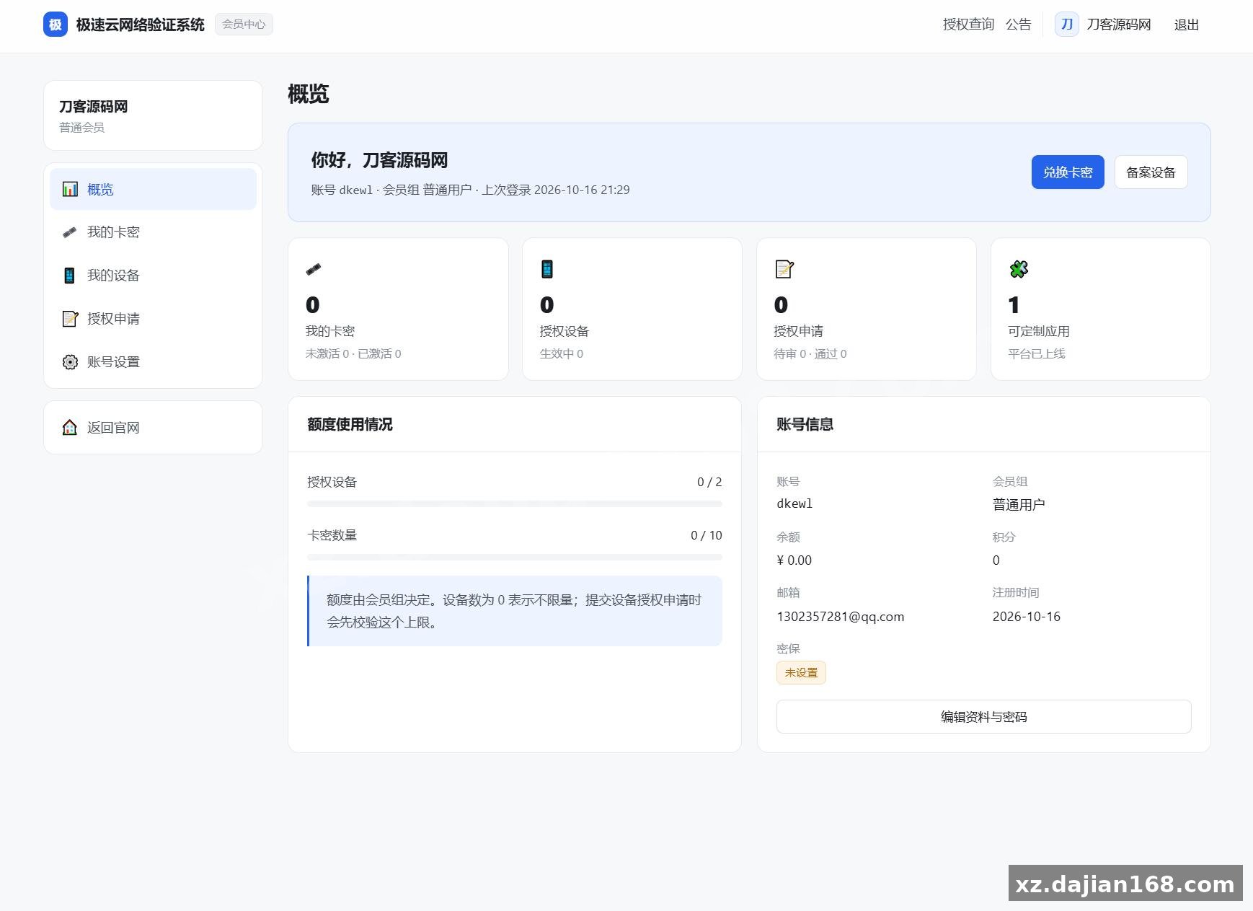Click the gear icon beside 账号设置

[x=70, y=362]
